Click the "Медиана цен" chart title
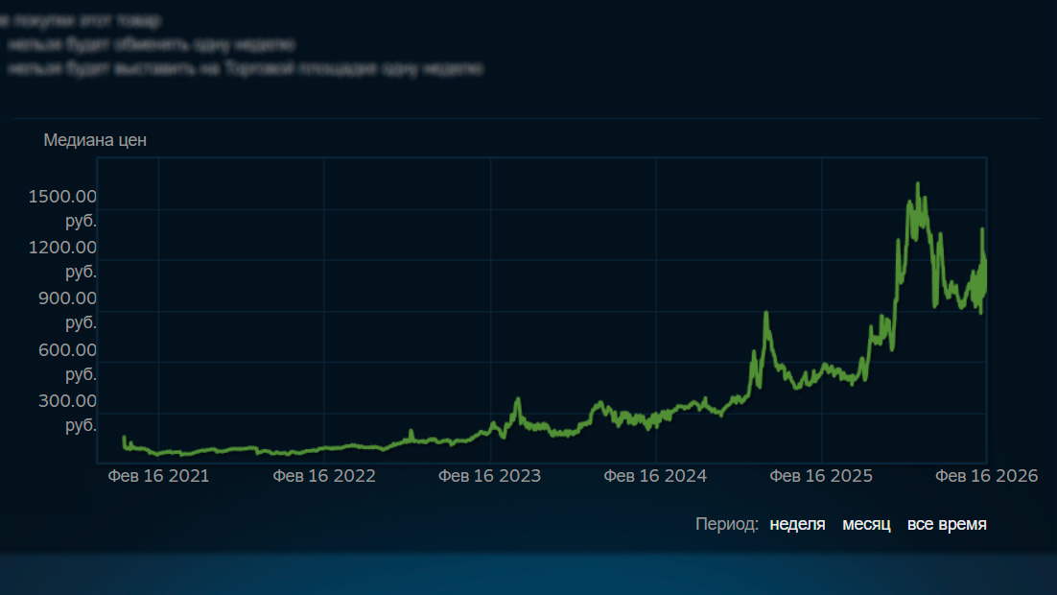1057x595 pixels. click(x=95, y=140)
